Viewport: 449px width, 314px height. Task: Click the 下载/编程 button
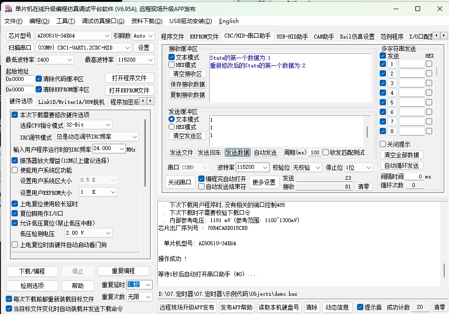click(x=32, y=271)
